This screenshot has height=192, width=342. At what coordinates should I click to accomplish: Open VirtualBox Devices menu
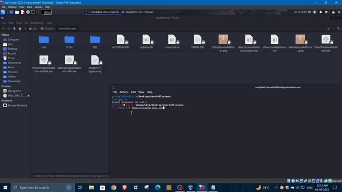point(38,7)
